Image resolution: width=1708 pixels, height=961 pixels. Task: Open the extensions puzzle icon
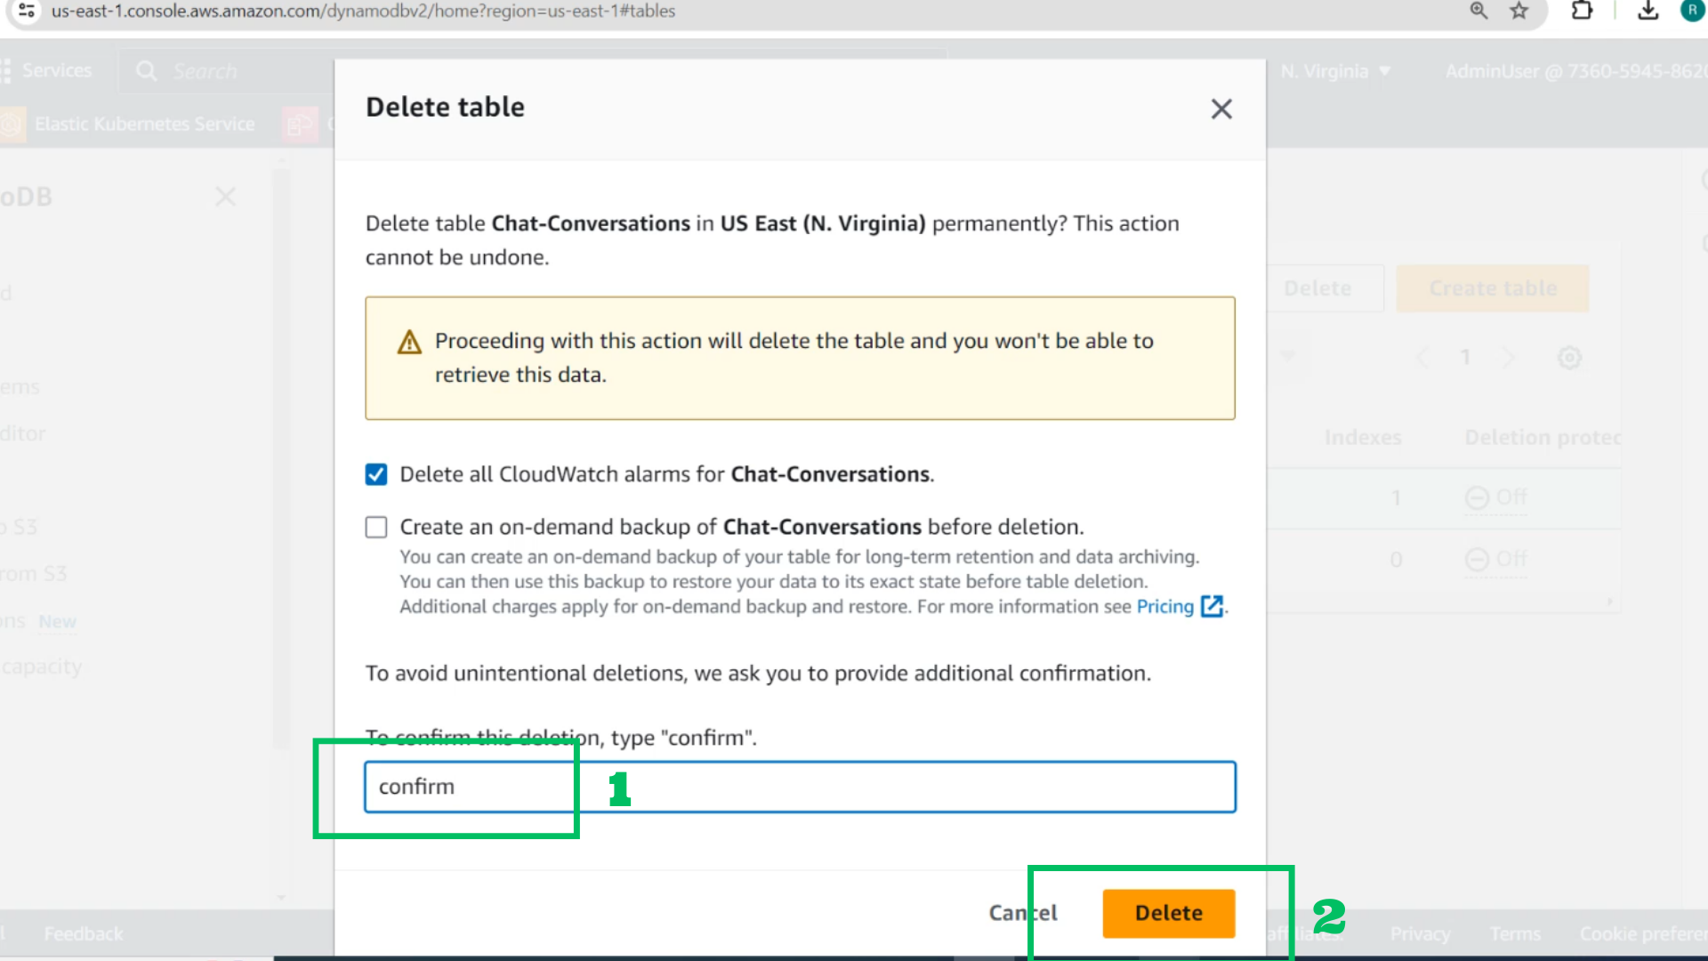coord(1582,11)
